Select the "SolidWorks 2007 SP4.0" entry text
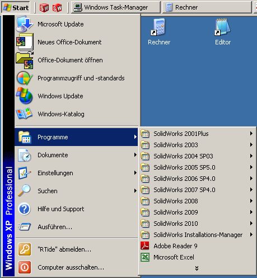Screen dimensions: 257x278 tap(184, 190)
